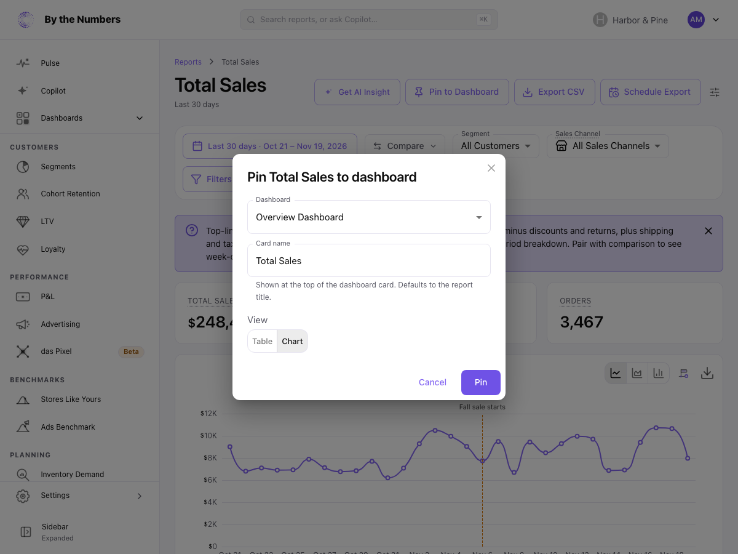
Task: Cancel the pin dialog
Action: (x=432, y=382)
